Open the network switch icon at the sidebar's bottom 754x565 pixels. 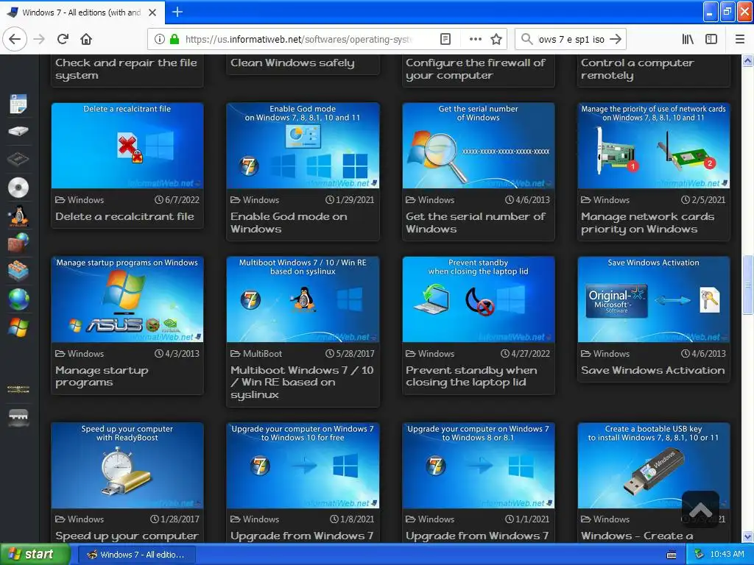point(18,417)
